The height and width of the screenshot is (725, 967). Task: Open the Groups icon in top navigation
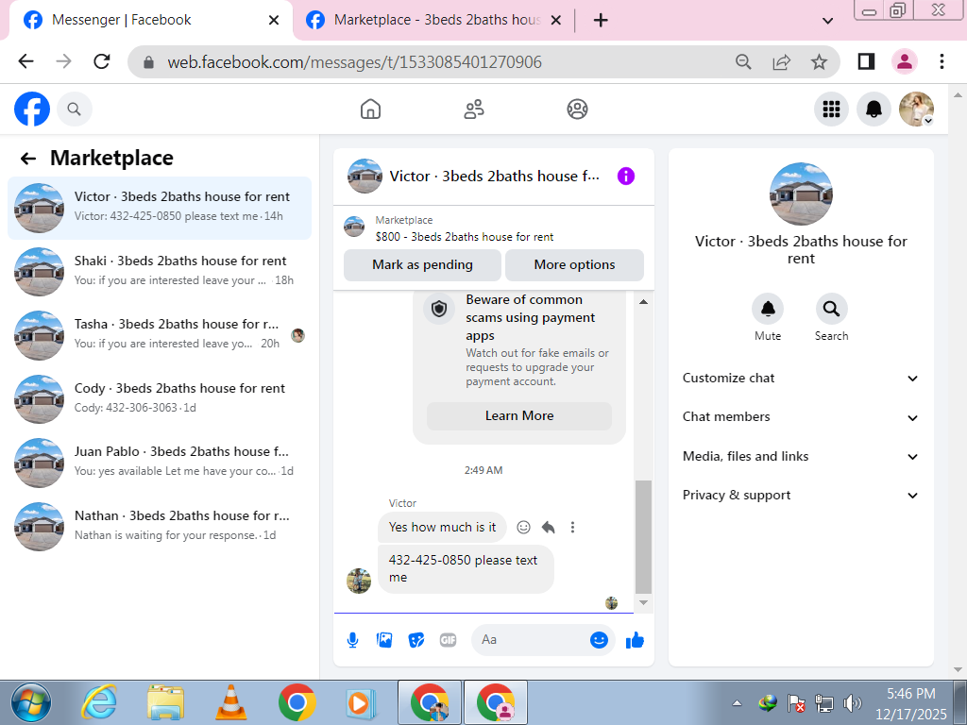(577, 110)
